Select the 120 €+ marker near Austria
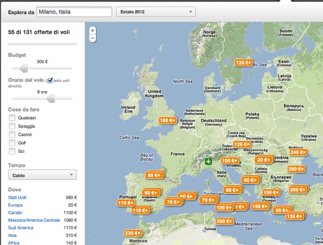Image resolution: width=323 pixels, height=245 pixels. (242, 144)
